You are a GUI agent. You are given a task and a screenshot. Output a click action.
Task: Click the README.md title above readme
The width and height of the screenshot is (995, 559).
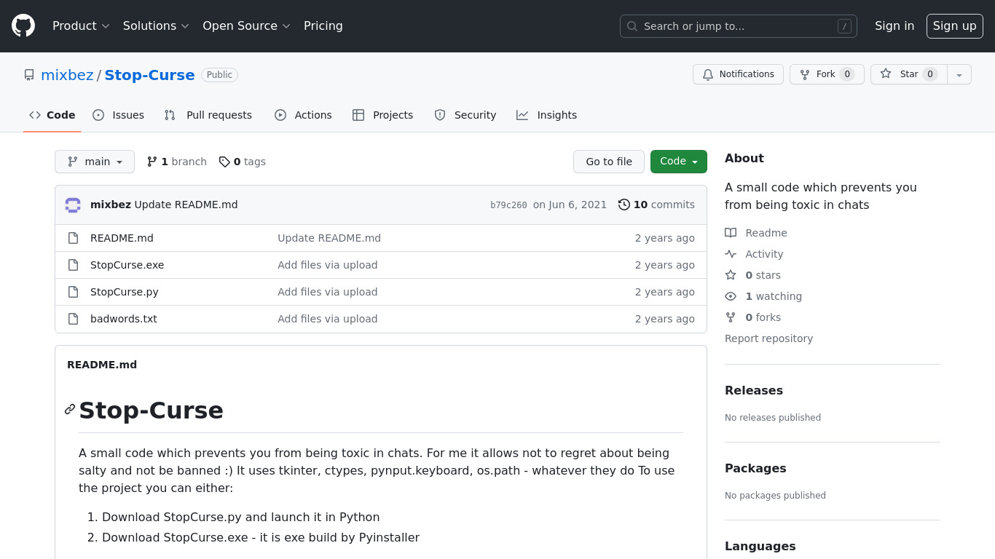click(102, 365)
